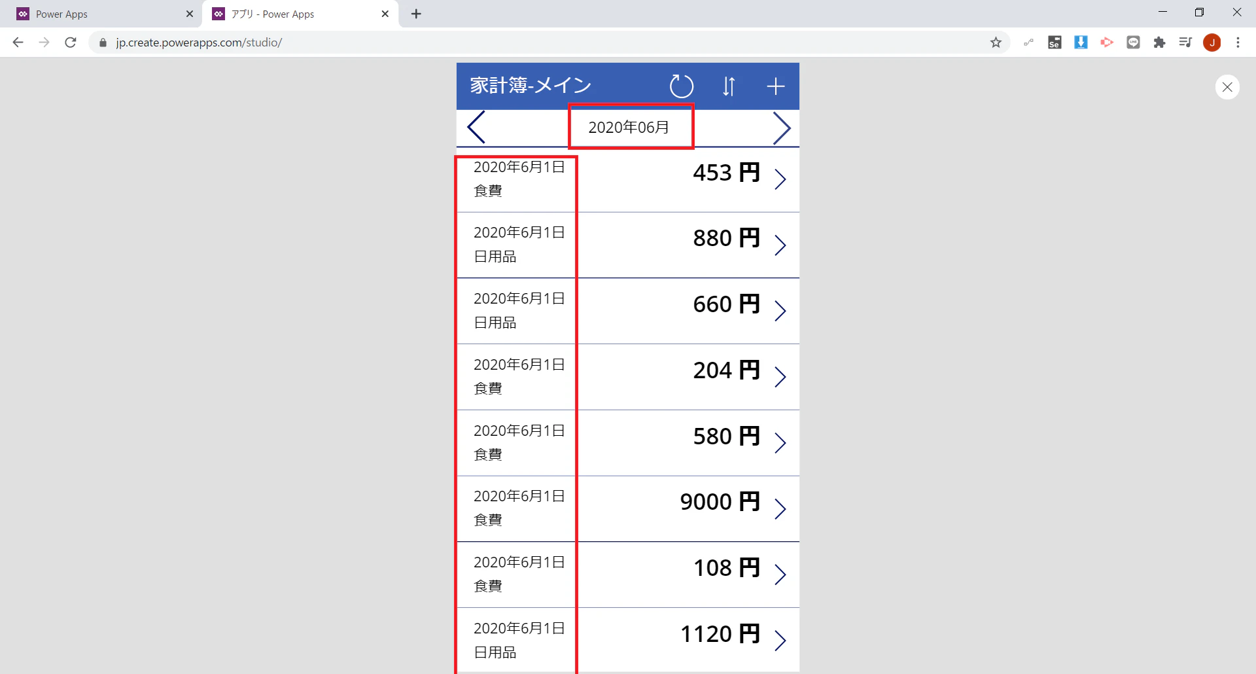Add a new entry with plus icon
Image resolution: width=1256 pixels, height=674 pixels.
coord(776,86)
